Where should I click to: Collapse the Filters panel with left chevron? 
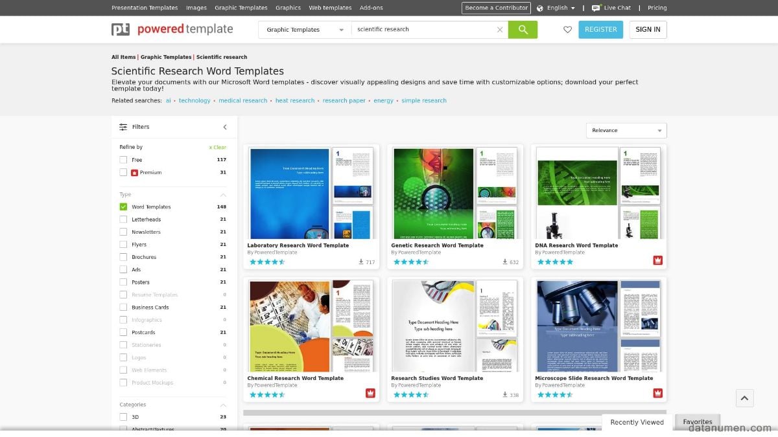coord(225,128)
